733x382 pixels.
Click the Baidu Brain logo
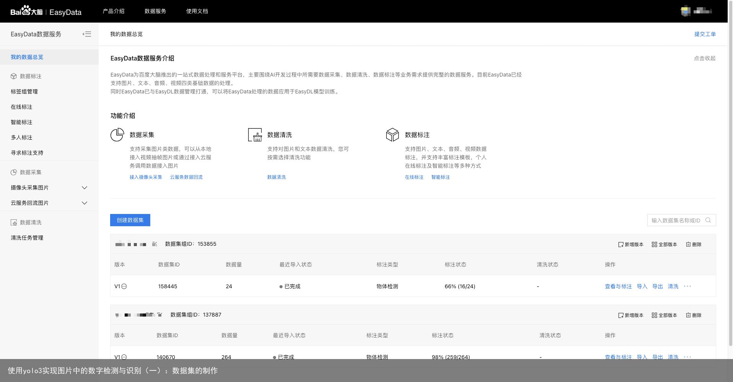click(26, 11)
